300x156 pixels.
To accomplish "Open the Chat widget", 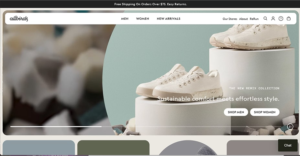I will [288, 145].
